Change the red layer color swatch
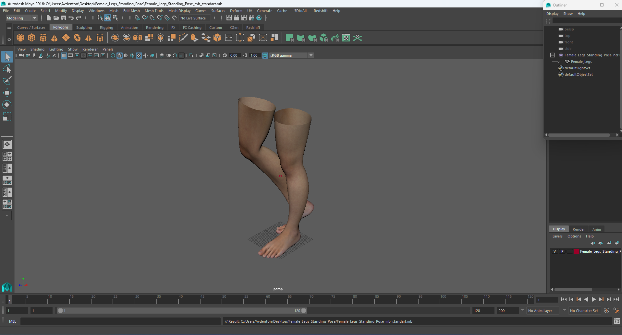The height and width of the screenshot is (335, 622). [577, 251]
